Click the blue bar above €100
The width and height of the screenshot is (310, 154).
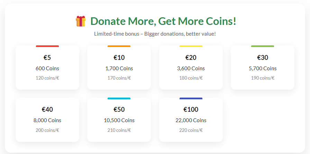click(191, 98)
